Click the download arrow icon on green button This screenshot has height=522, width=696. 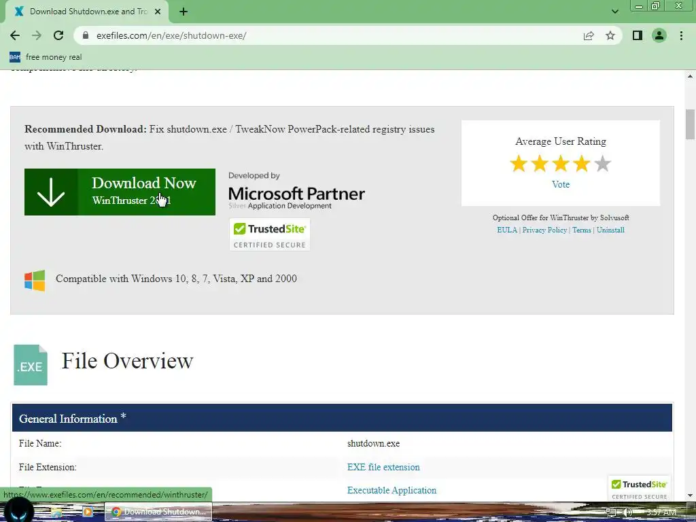click(51, 192)
